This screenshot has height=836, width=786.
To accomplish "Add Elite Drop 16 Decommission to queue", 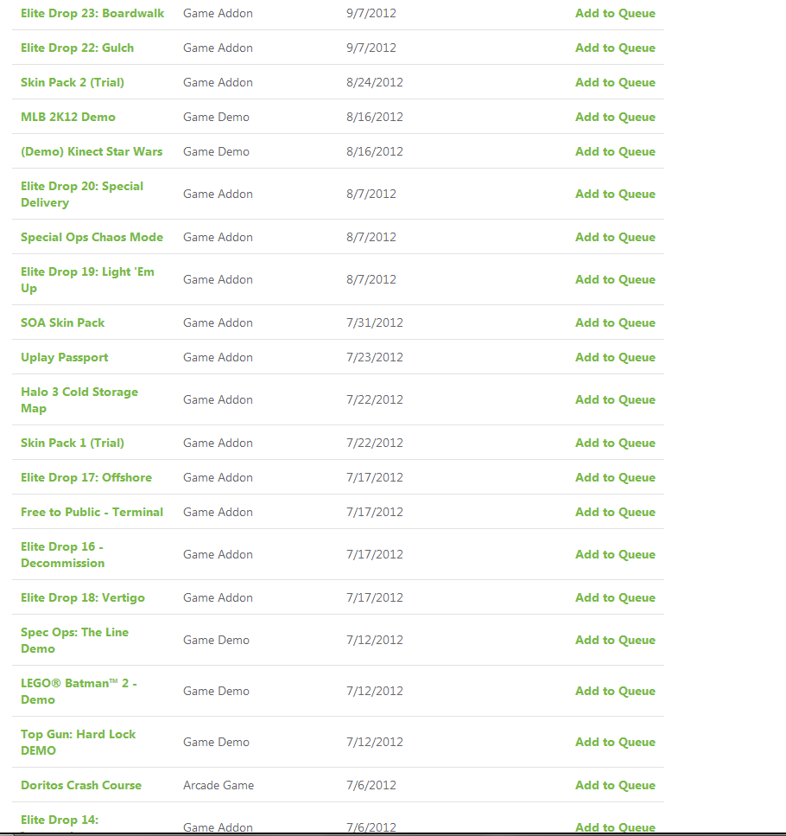I will 615,554.
